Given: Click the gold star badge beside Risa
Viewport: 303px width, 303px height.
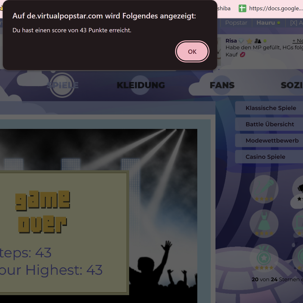Looking at the screenshot, I should click(250, 41).
